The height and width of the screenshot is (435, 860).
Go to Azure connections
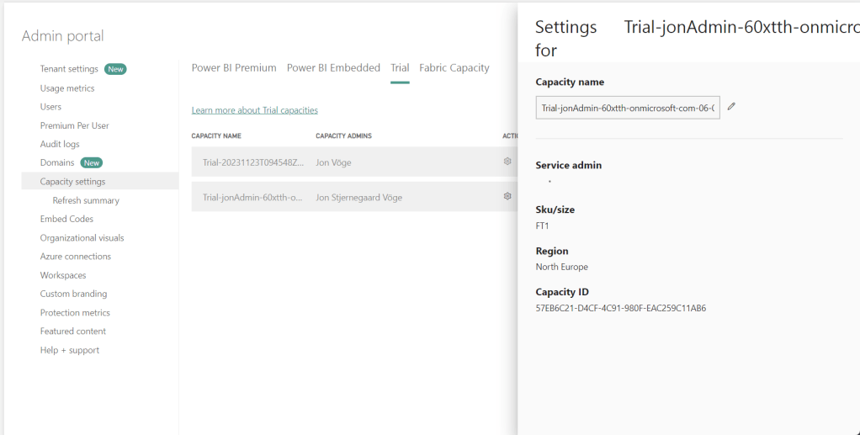[75, 257]
